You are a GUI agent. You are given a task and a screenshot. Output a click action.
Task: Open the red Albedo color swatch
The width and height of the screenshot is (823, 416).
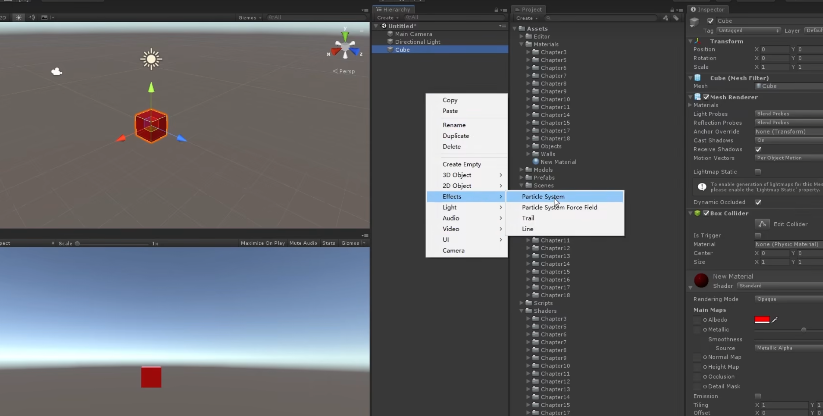coord(762,320)
